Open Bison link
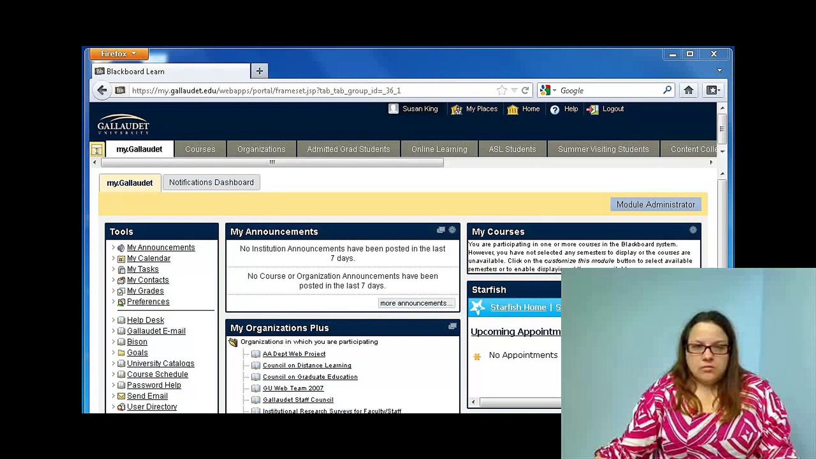The height and width of the screenshot is (459, 816). [137, 342]
